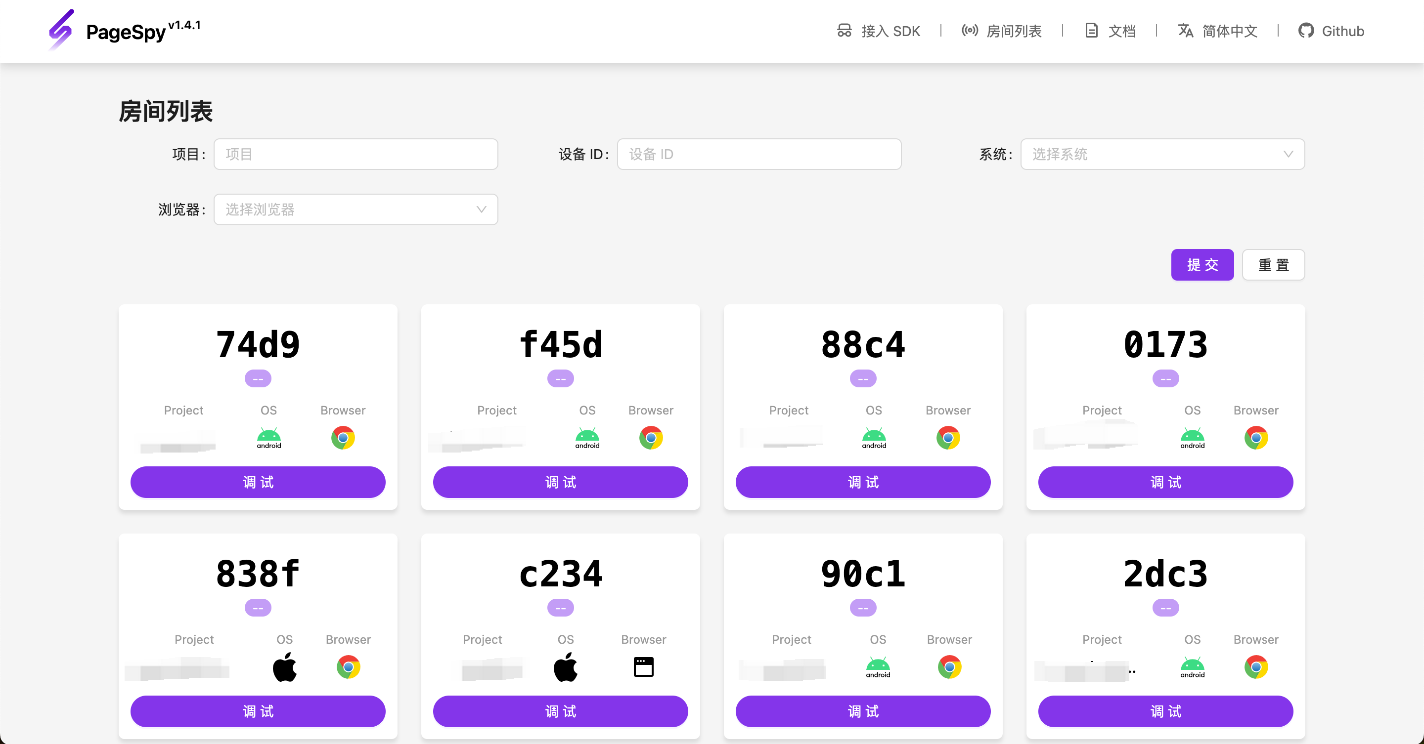Screen dimensions: 1424x744
Task: Open the 选择浏览器 dropdown
Action: click(356, 209)
